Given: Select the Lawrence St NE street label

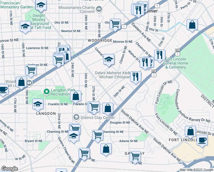Looking at the screenshot, I should click(x=37, y=48).
